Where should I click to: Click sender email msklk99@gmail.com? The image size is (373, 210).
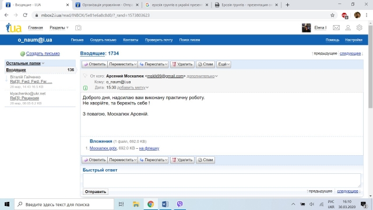[165, 76]
